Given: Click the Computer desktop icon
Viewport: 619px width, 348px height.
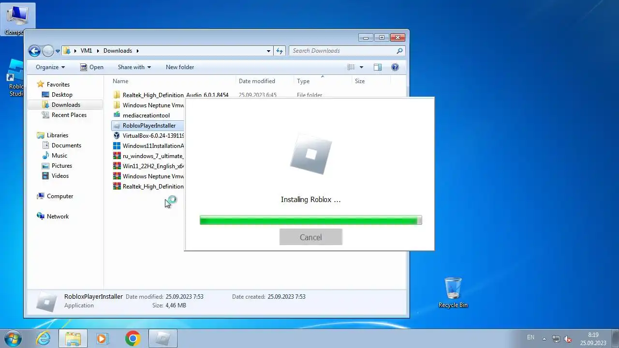Looking at the screenshot, I should point(17,19).
